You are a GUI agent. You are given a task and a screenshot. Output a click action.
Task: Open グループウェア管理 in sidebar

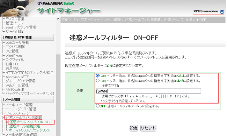coord(20,81)
